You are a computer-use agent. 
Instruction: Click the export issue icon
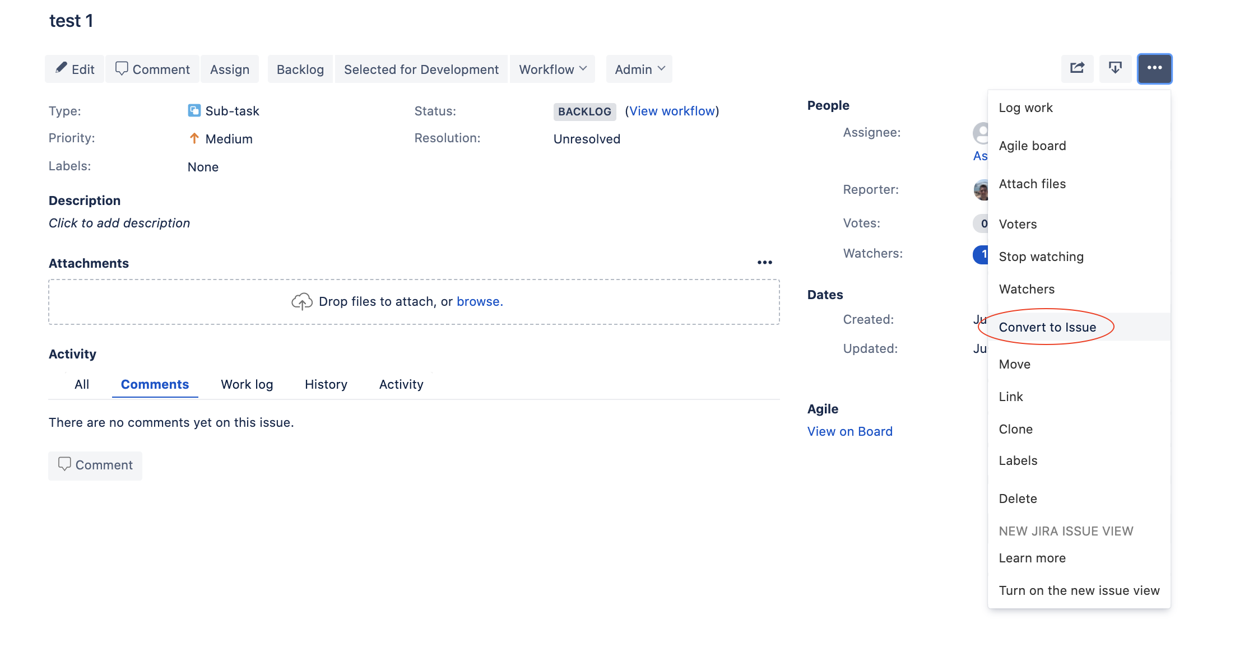[1115, 68]
